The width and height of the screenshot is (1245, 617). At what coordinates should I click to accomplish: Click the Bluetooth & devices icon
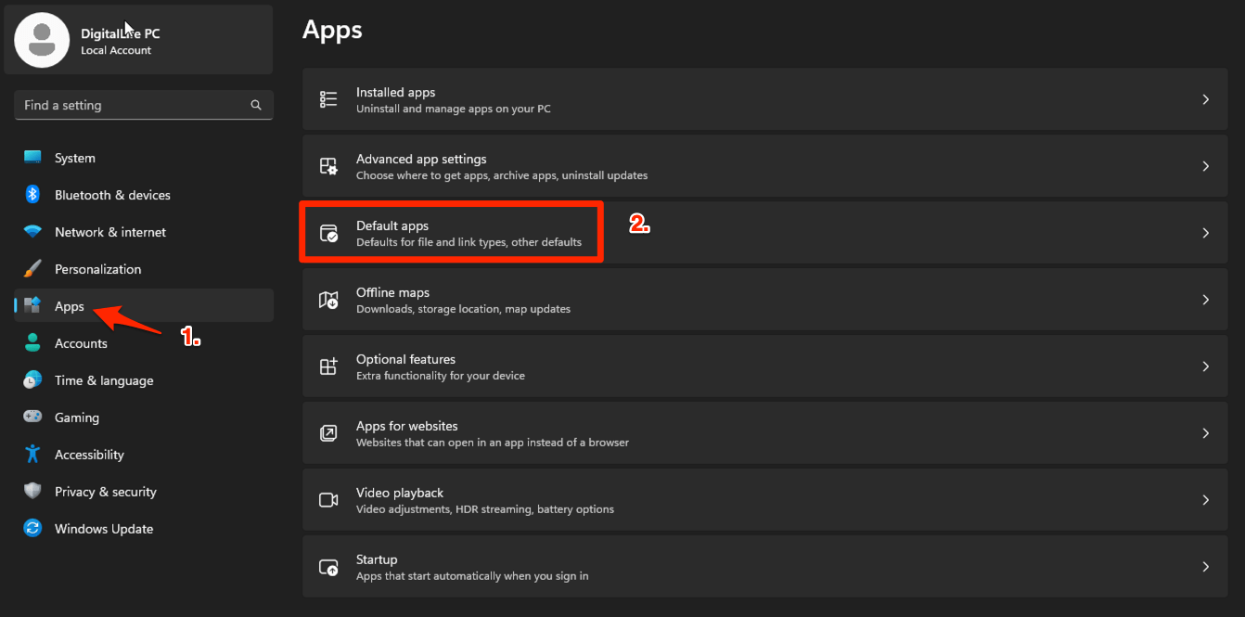click(35, 195)
